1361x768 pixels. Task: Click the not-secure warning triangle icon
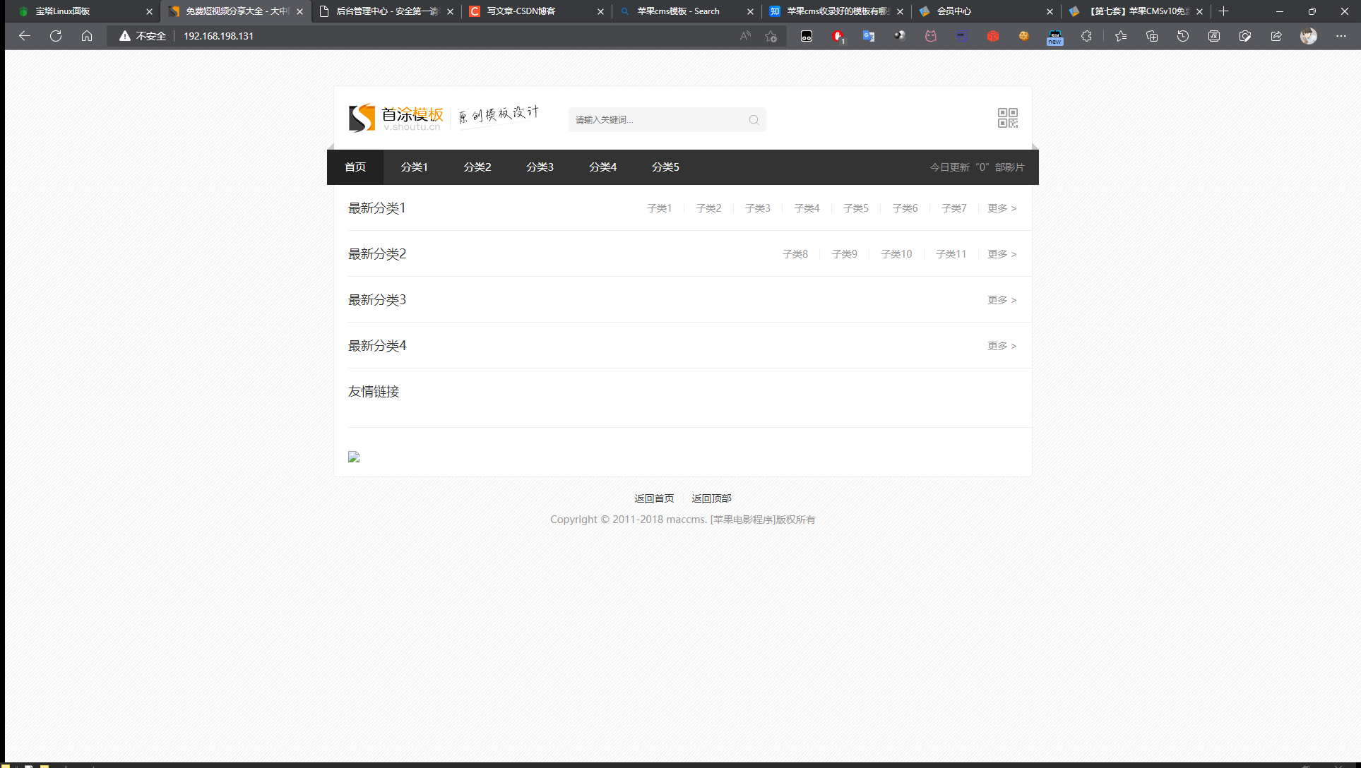click(125, 36)
